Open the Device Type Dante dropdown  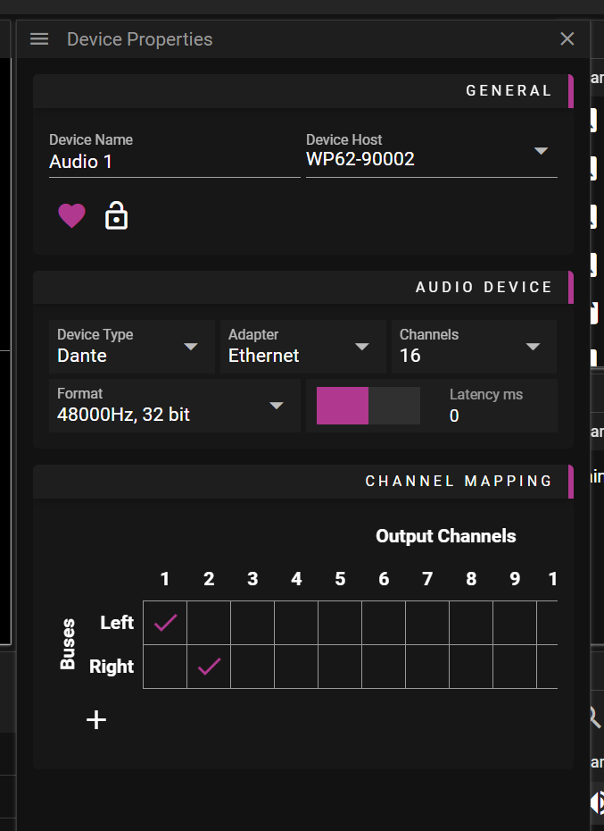(132, 346)
